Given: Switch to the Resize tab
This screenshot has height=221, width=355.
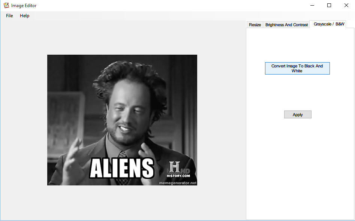Looking at the screenshot, I should pyautogui.click(x=255, y=25).
